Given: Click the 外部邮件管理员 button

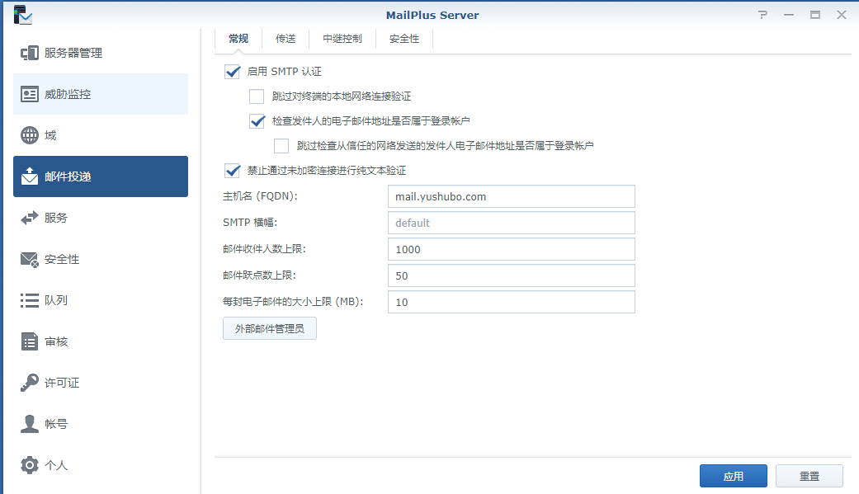Looking at the screenshot, I should (269, 327).
